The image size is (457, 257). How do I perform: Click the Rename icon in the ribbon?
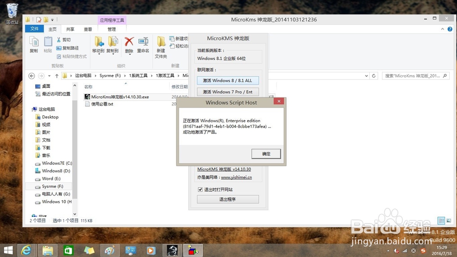tap(143, 45)
